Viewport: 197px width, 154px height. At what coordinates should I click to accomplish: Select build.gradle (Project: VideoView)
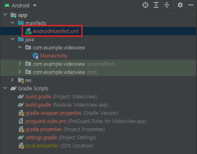(61, 97)
